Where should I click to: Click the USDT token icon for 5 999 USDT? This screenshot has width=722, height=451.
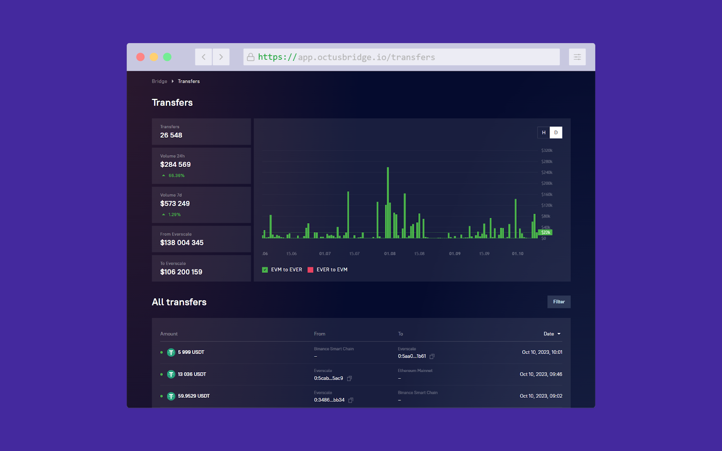click(x=171, y=352)
